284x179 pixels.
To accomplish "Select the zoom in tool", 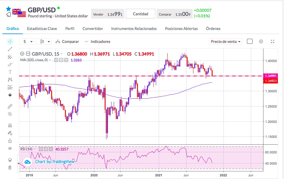I will [10, 114].
